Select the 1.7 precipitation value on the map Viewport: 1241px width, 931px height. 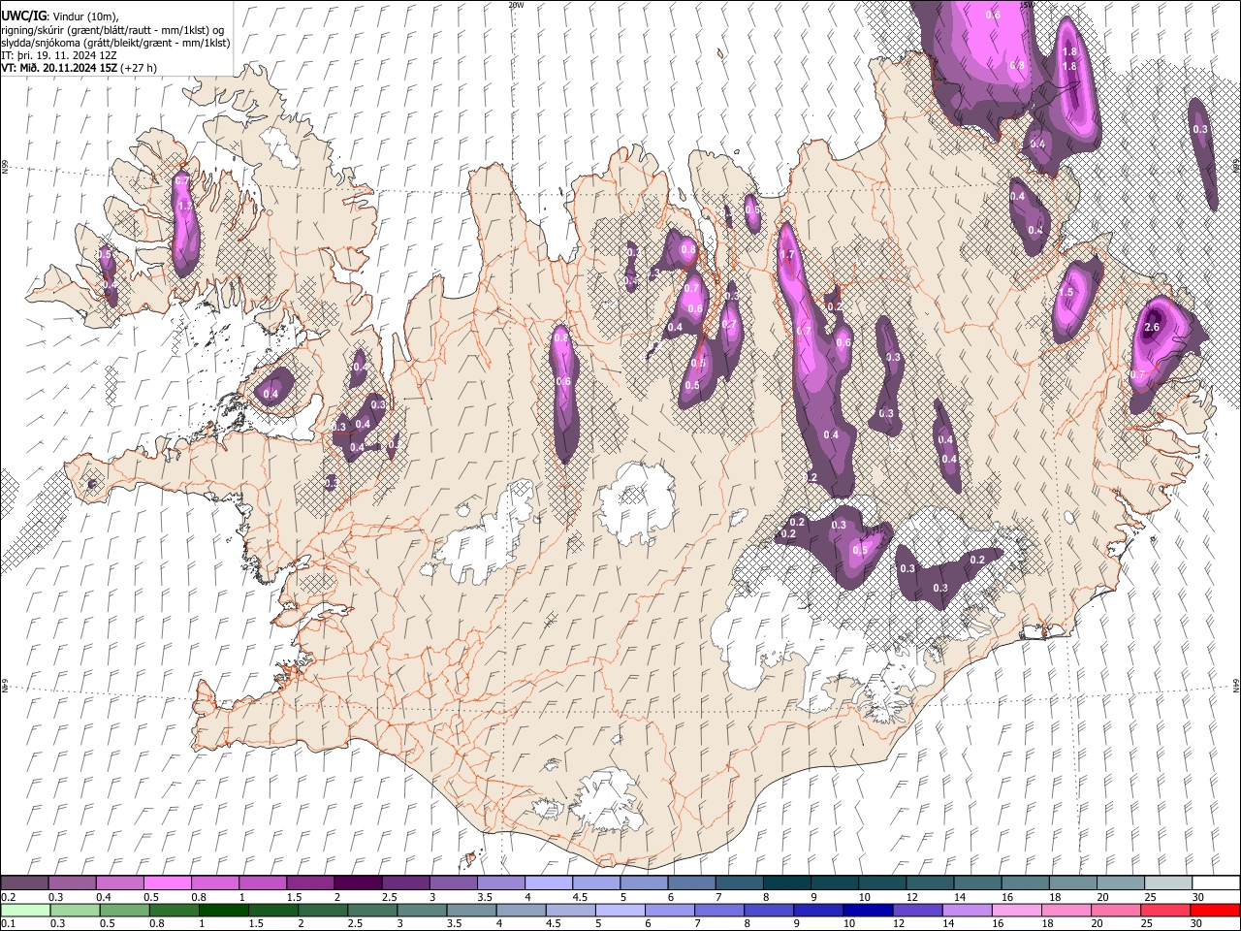(x=787, y=255)
